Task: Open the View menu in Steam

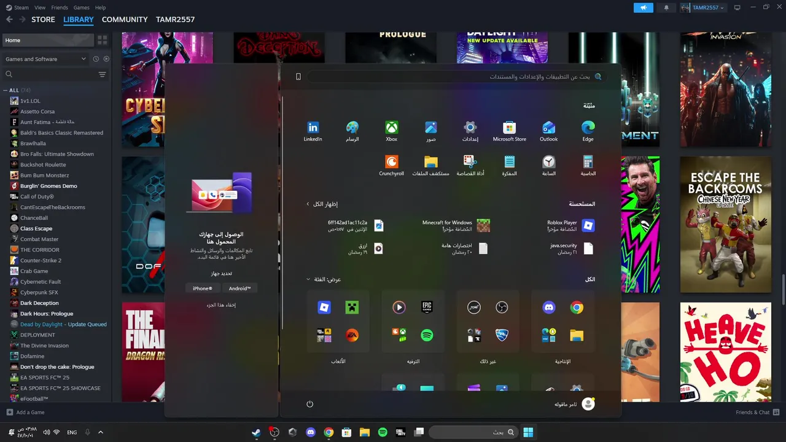Action: (40, 7)
